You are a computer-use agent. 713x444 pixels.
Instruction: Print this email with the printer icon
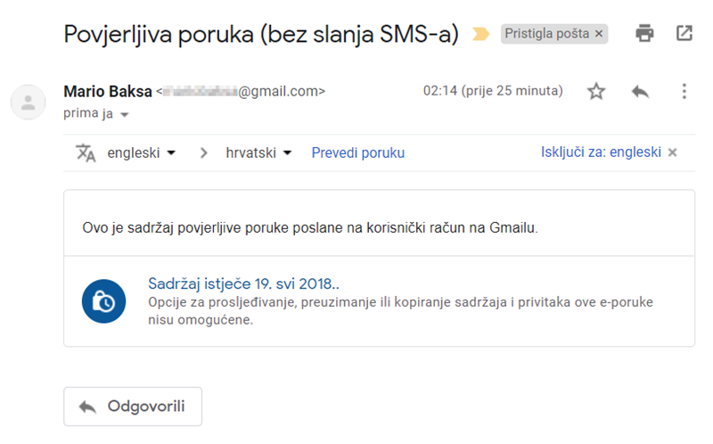pyautogui.click(x=644, y=34)
